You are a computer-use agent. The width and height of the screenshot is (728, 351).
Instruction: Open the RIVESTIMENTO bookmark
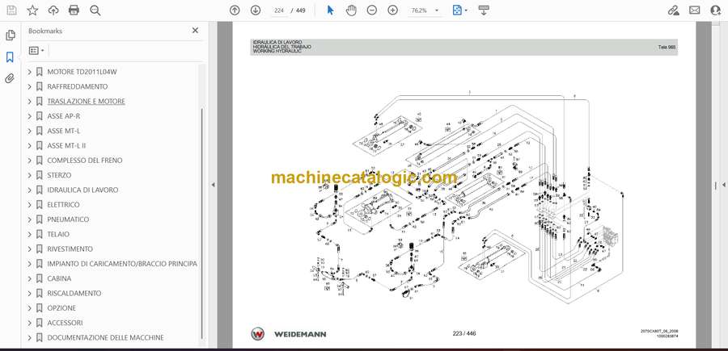tap(70, 249)
